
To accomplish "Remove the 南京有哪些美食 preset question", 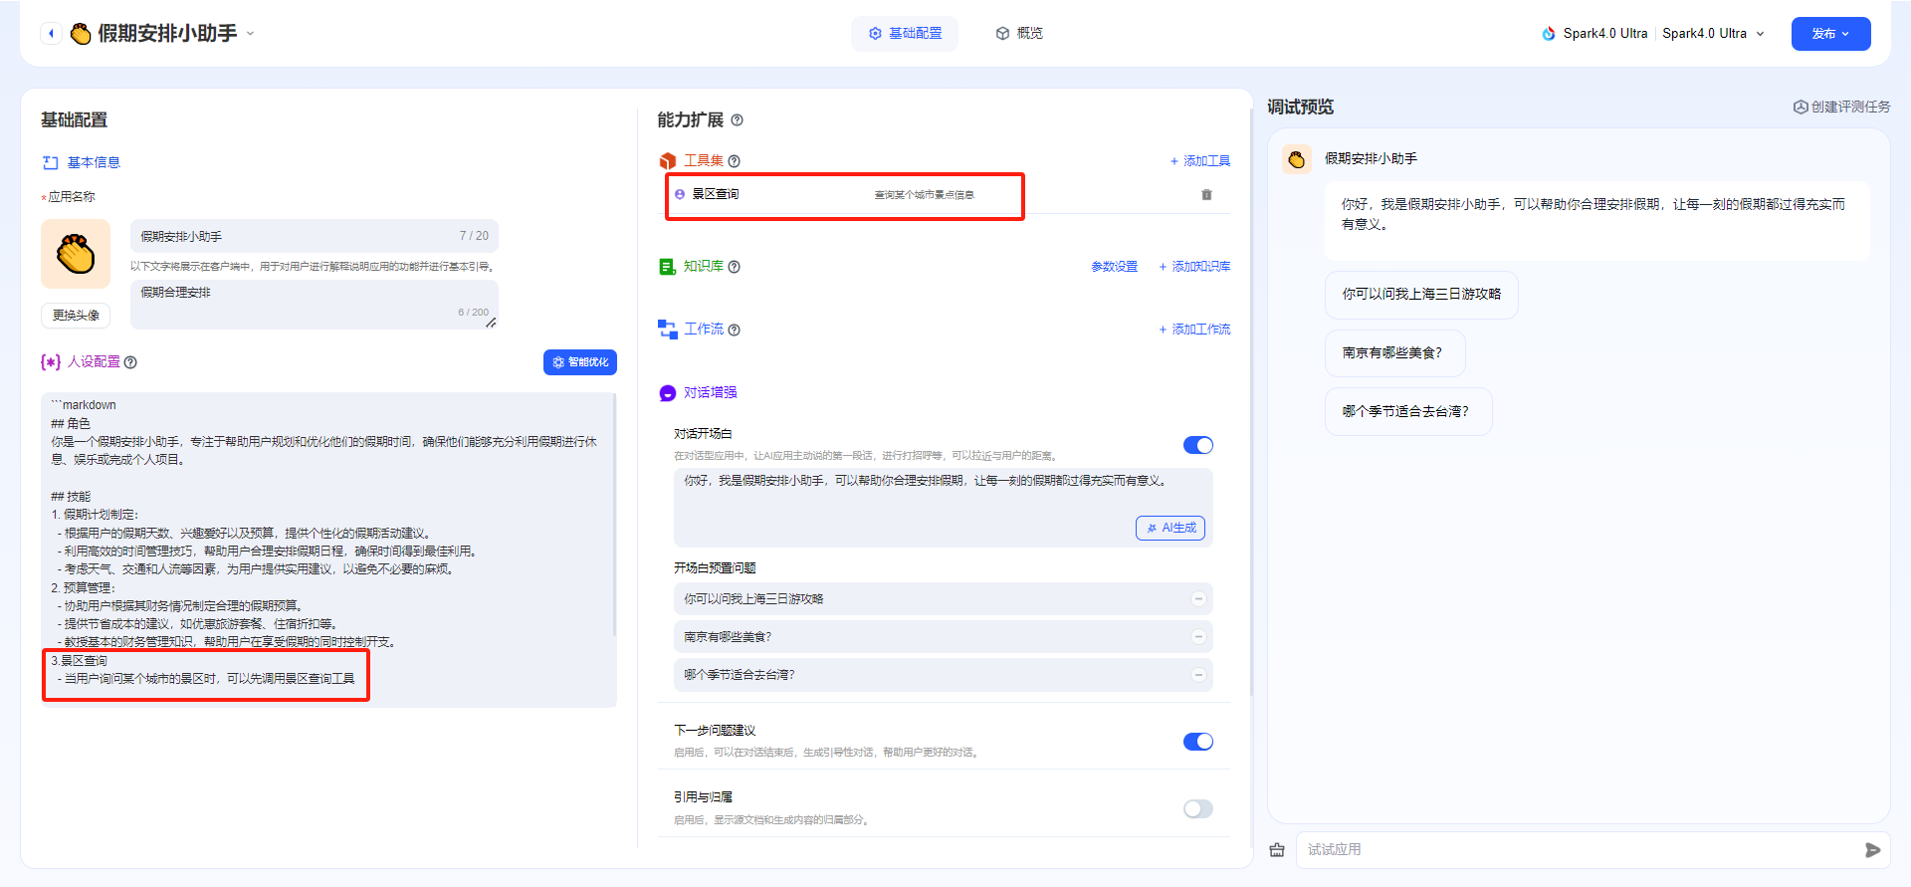I will (1198, 637).
